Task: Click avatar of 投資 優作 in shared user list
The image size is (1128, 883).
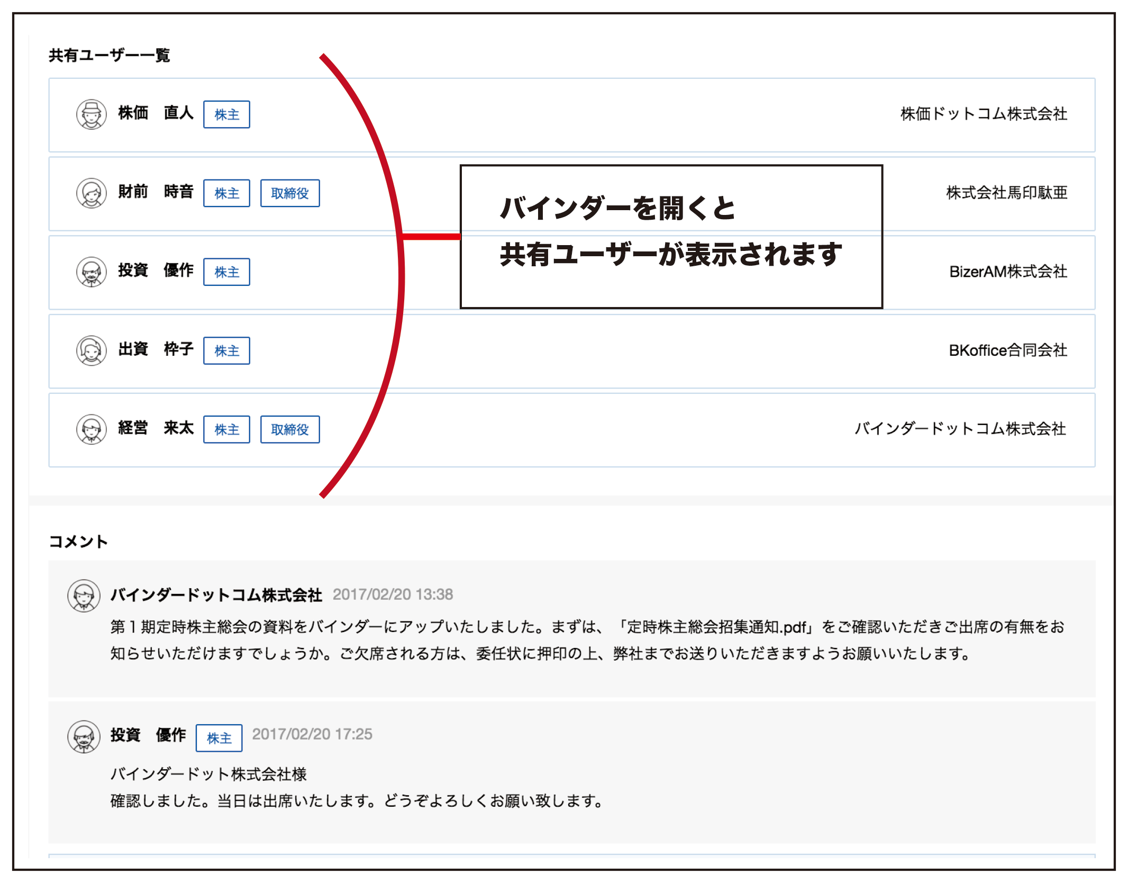Action: pyautogui.click(x=92, y=272)
